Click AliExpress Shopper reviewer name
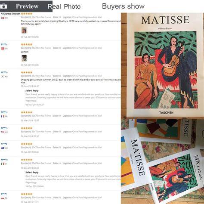Image resolution: width=204 pixels, height=204 pixels. (x=10, y=14)
